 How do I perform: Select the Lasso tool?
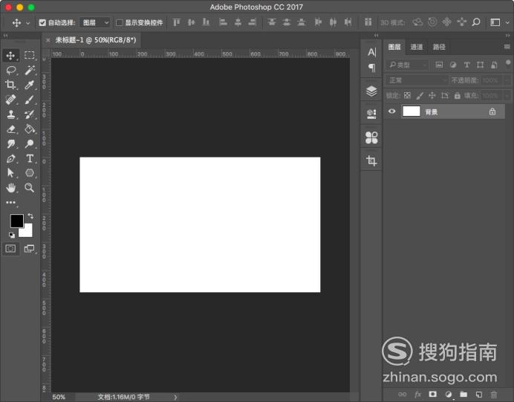(x=11, y=70)
